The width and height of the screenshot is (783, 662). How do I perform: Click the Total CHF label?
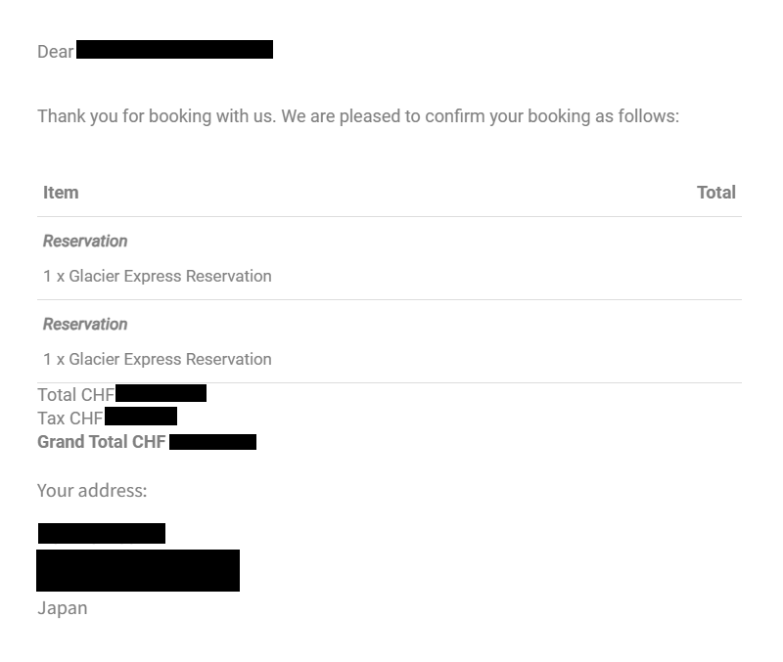76,395
